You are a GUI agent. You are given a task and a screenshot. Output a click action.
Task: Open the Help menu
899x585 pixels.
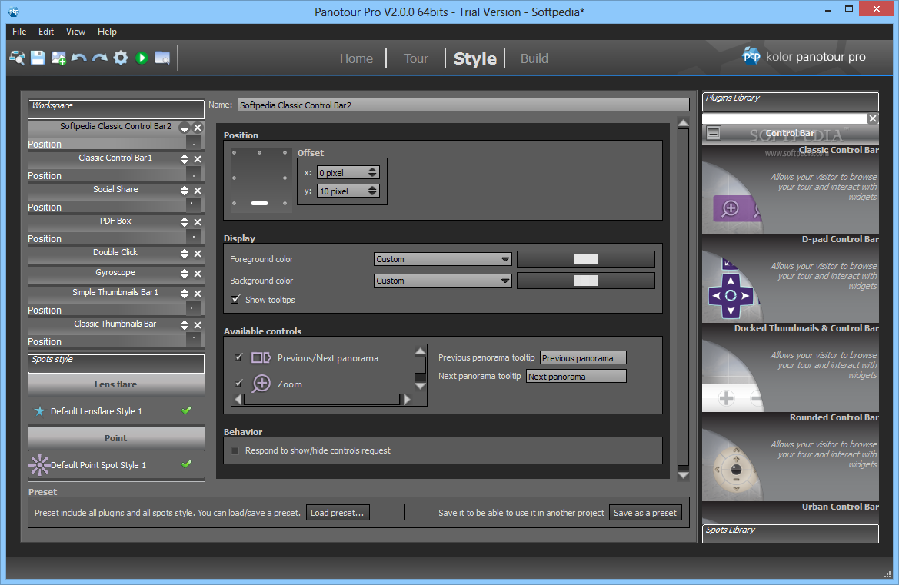[107, 32]
